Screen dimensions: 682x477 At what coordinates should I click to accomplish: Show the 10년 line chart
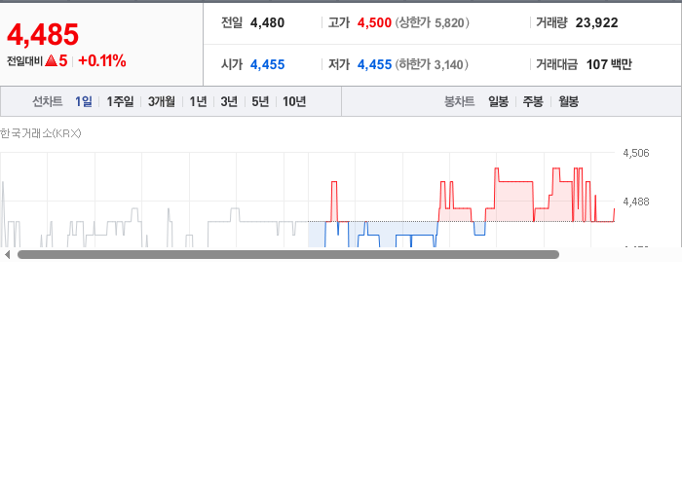click(294, 101)
